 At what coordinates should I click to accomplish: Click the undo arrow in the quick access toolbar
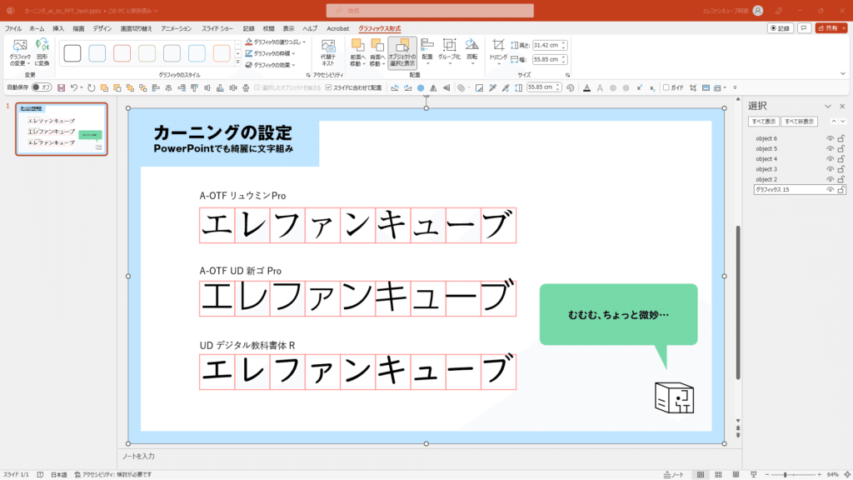coord(74,87)
